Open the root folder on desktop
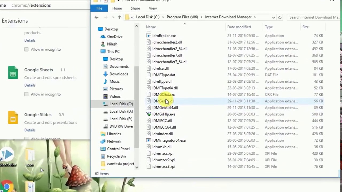 (30, 158)
